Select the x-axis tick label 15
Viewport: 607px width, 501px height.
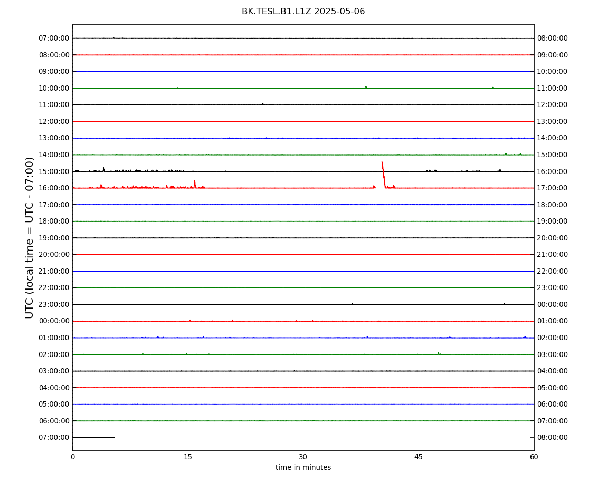(188, 457)
